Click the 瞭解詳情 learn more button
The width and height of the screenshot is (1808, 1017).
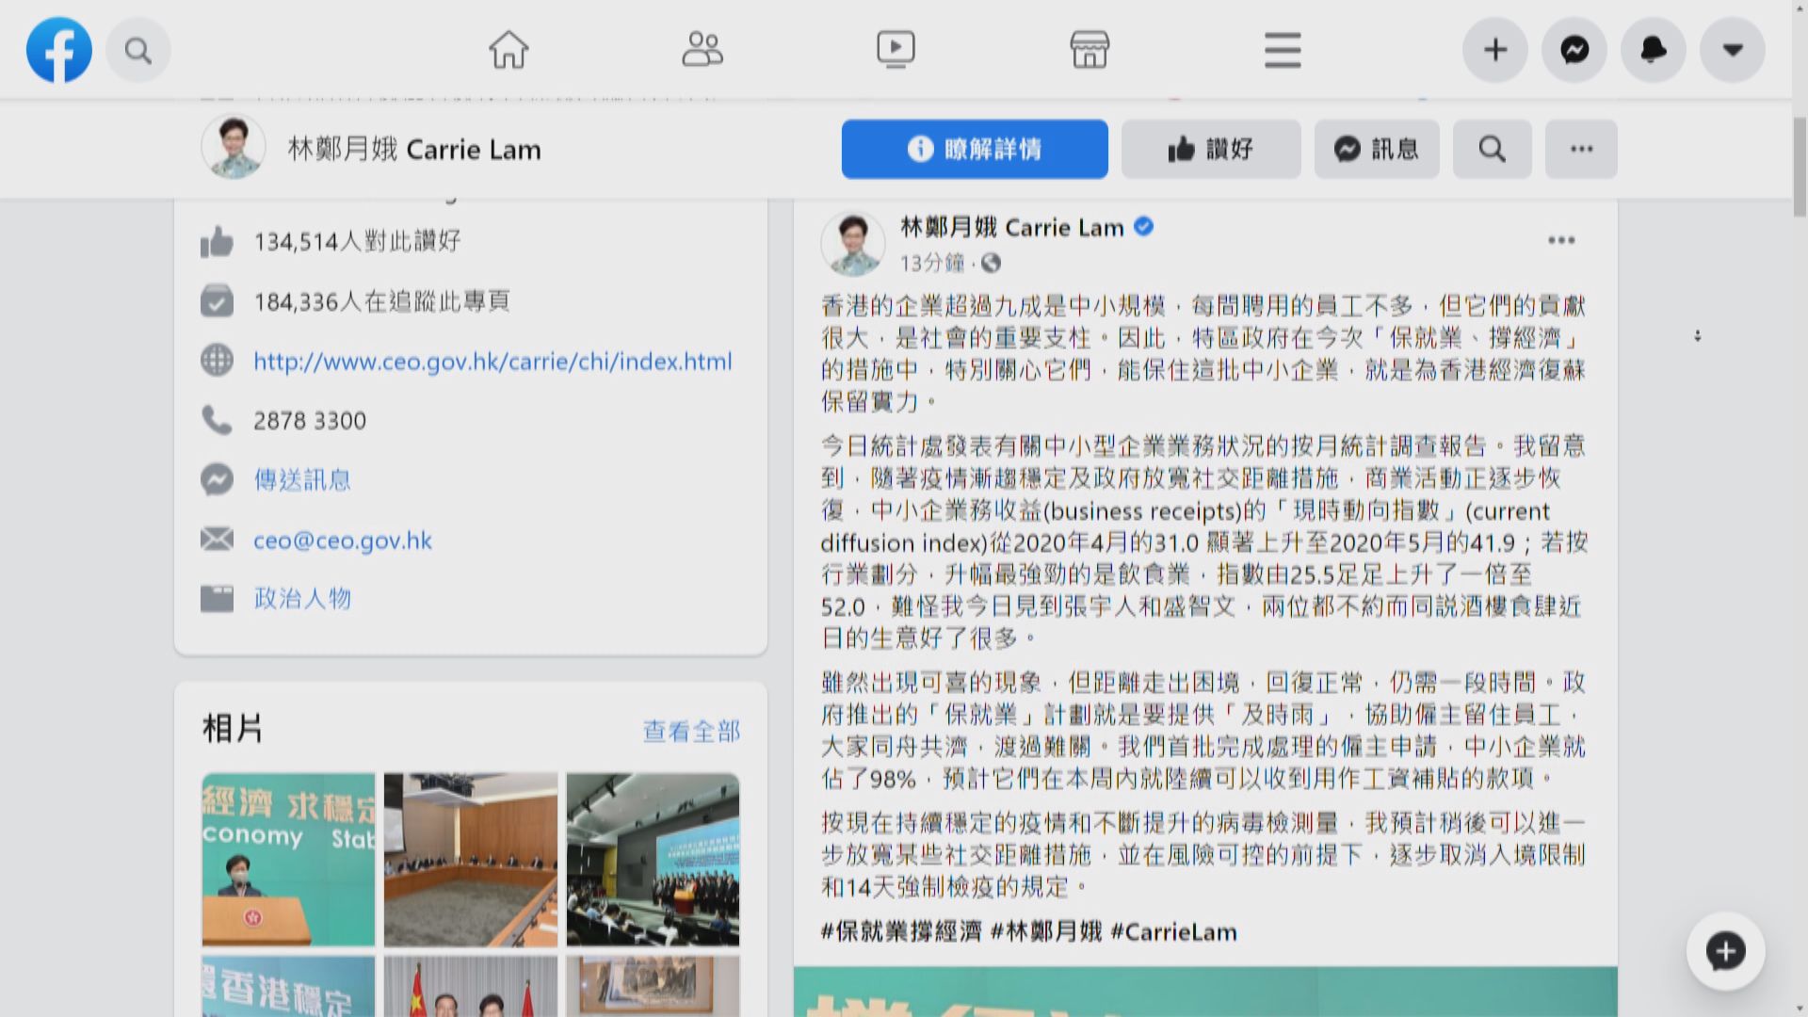tap(975, 149)
